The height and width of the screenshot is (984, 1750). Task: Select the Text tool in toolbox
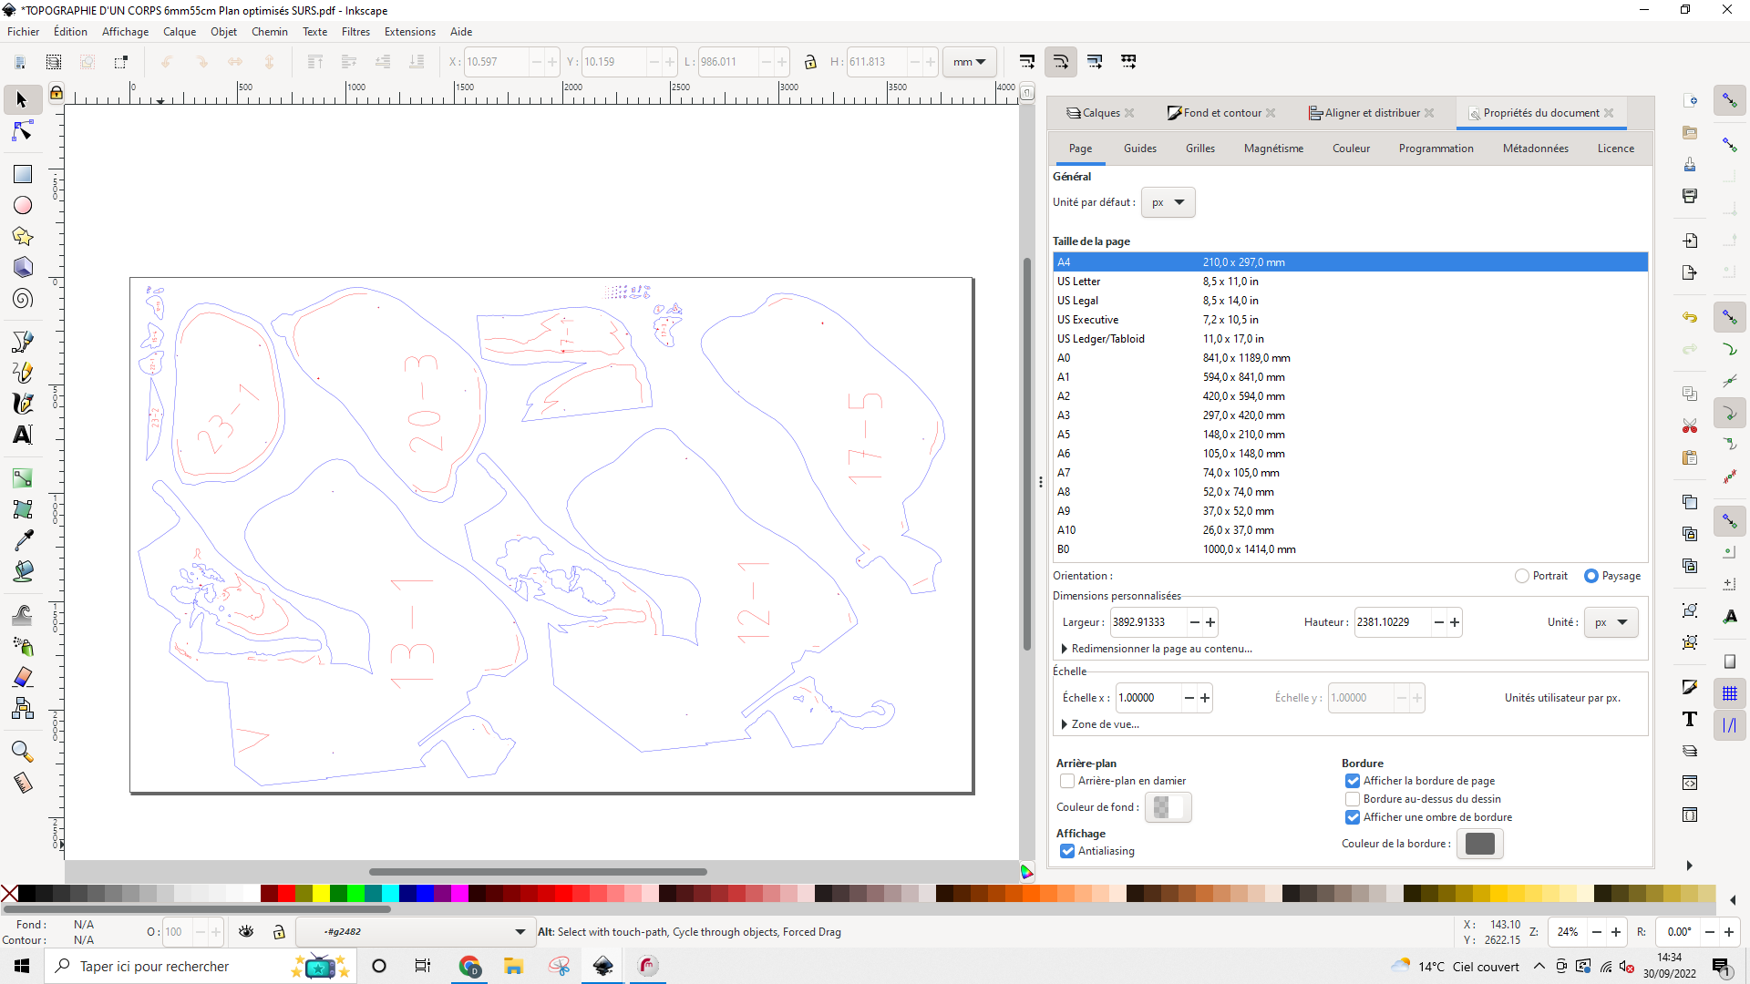pos(23,435)
